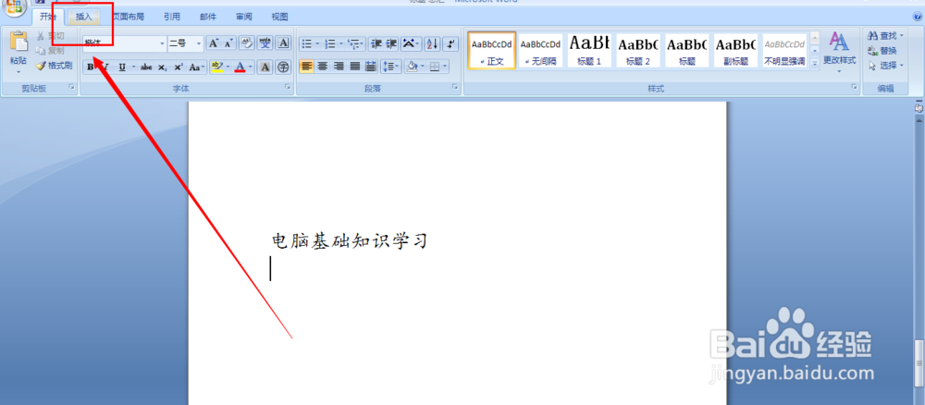Open the 楷体 font name dropdown

tap(163, 43)
